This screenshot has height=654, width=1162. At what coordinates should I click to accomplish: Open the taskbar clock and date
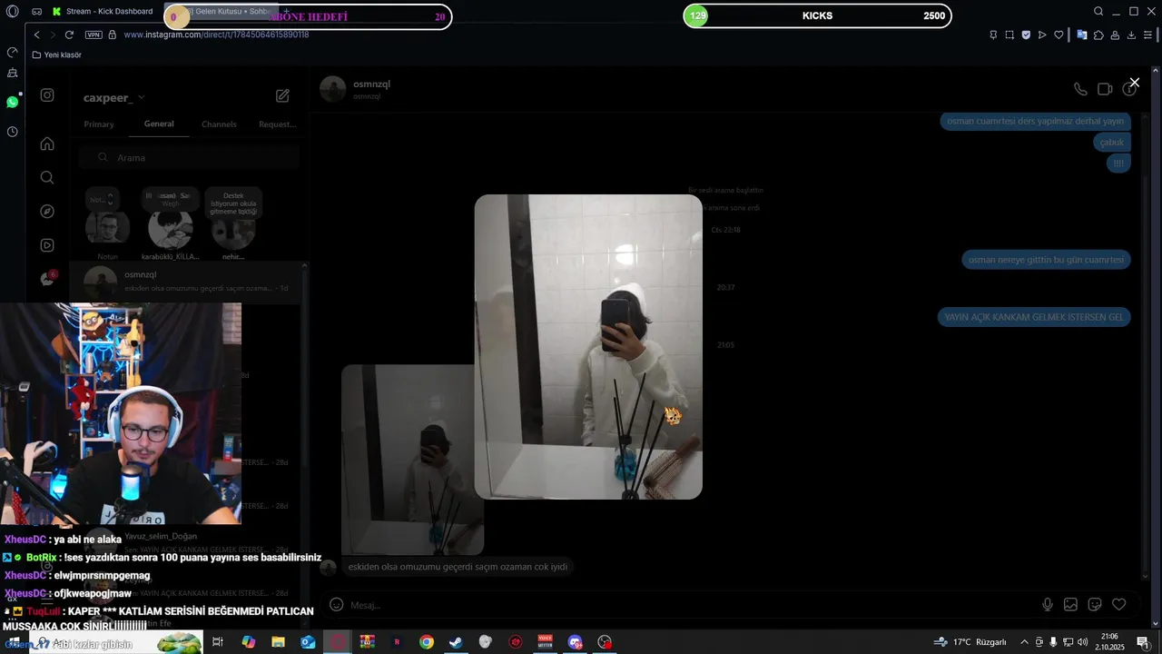(x=1109, y=642)
